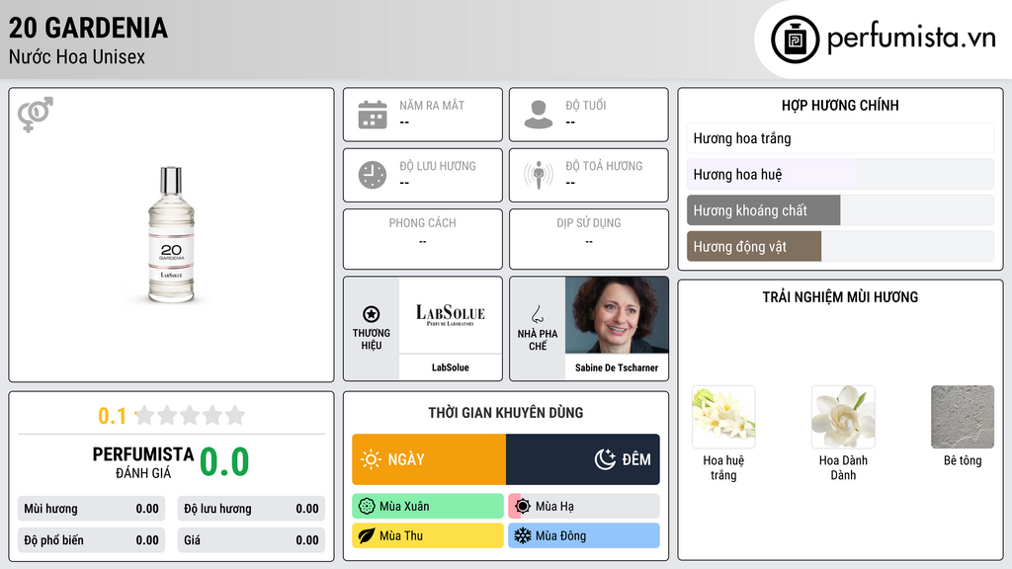The height and width of the screenshot is (569, 1012).
Task: Open the Hoa huệ trắng note image
Action: [x=723, y=417]
